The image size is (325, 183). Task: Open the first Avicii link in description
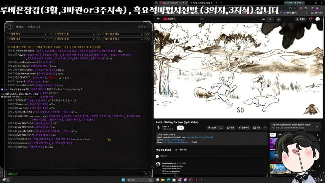tap(199, 137)
